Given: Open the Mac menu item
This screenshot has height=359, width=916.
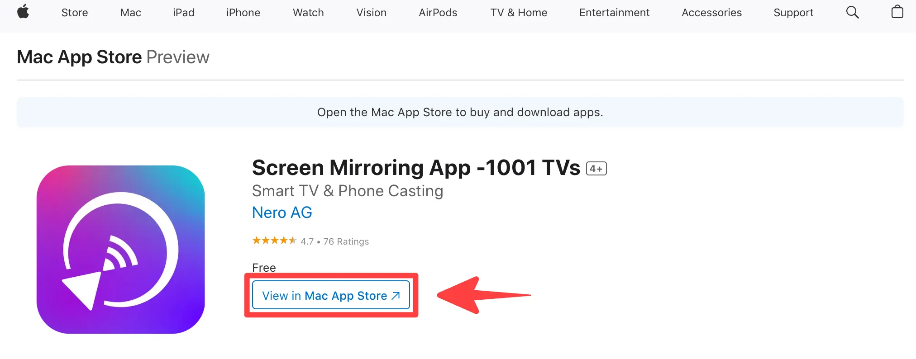Looking at the screenshot, I should click(131, 13).
